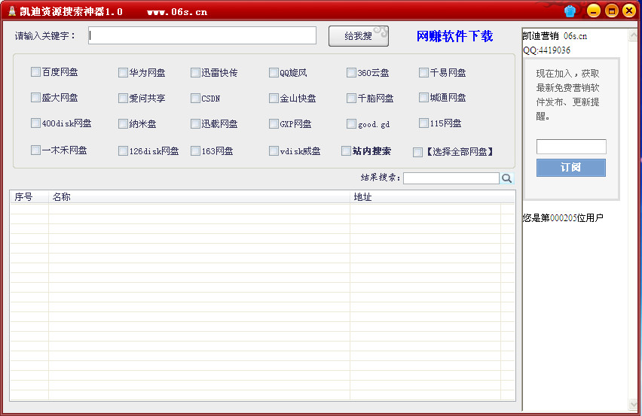This screenshot has height=416, width=642.
Task: Enable the 115网盘 checkbox
Action: coord(423,123)
